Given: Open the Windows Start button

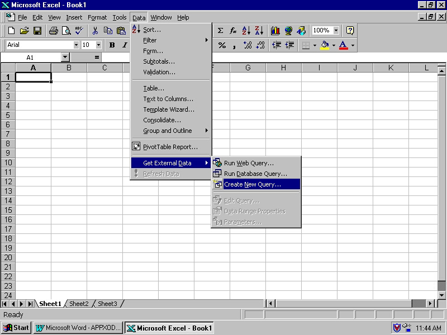Looking at the screenshot, I should (16, 328).
